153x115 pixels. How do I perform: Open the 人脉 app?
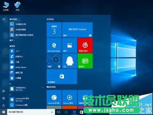coord(14,62)
